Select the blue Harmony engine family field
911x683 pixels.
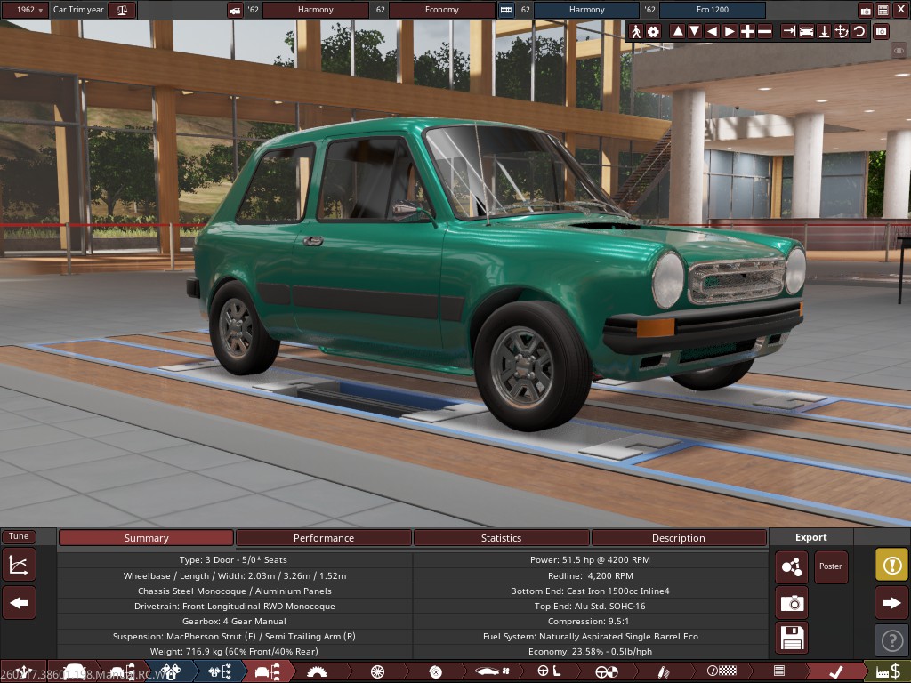point(586,10)
